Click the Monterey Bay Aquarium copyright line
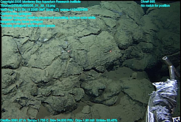Screen dimensions: 181x122 point(40,2)
